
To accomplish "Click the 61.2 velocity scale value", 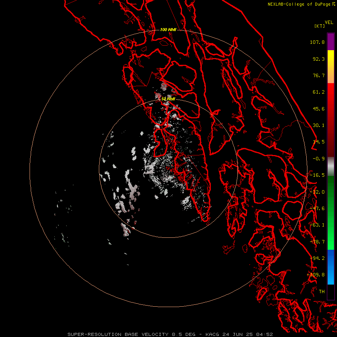I will pyautogui.click(x=319, y=92).
